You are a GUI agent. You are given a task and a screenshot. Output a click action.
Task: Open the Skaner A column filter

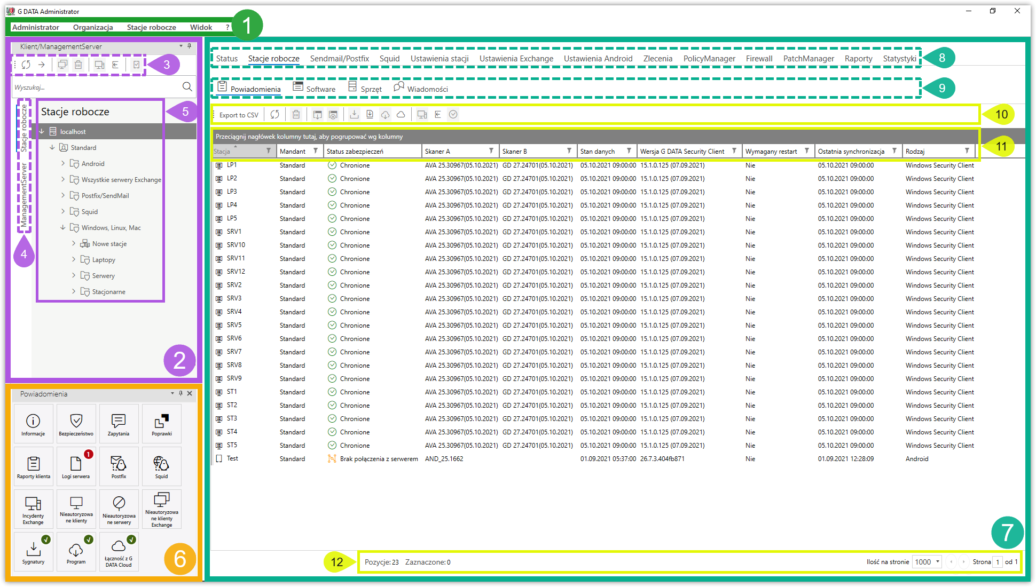[491, 151]
